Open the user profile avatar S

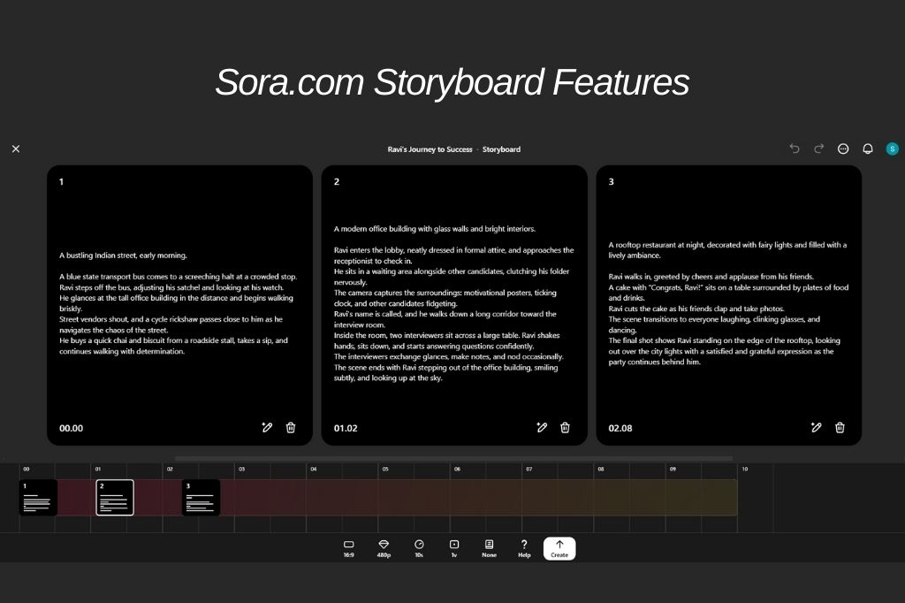(892, 149)
